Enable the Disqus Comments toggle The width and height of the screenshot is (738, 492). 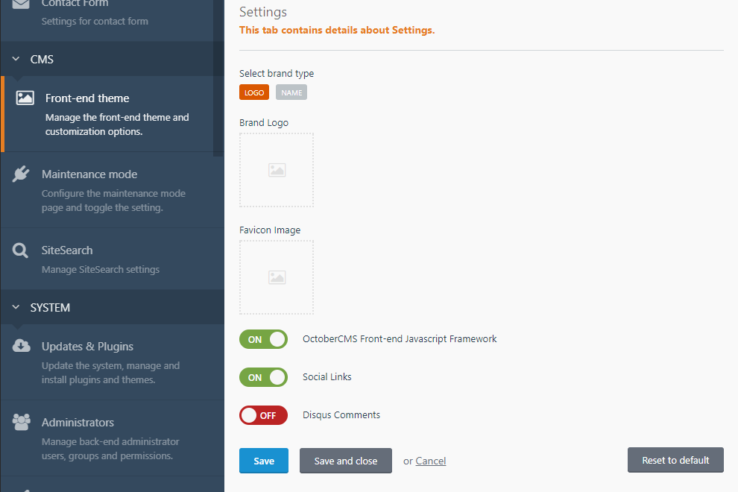264,415
